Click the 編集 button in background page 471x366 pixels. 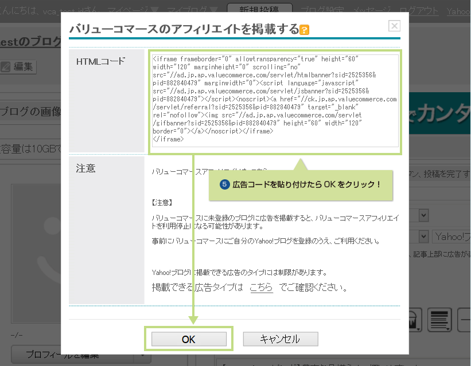tap(18, 66)
